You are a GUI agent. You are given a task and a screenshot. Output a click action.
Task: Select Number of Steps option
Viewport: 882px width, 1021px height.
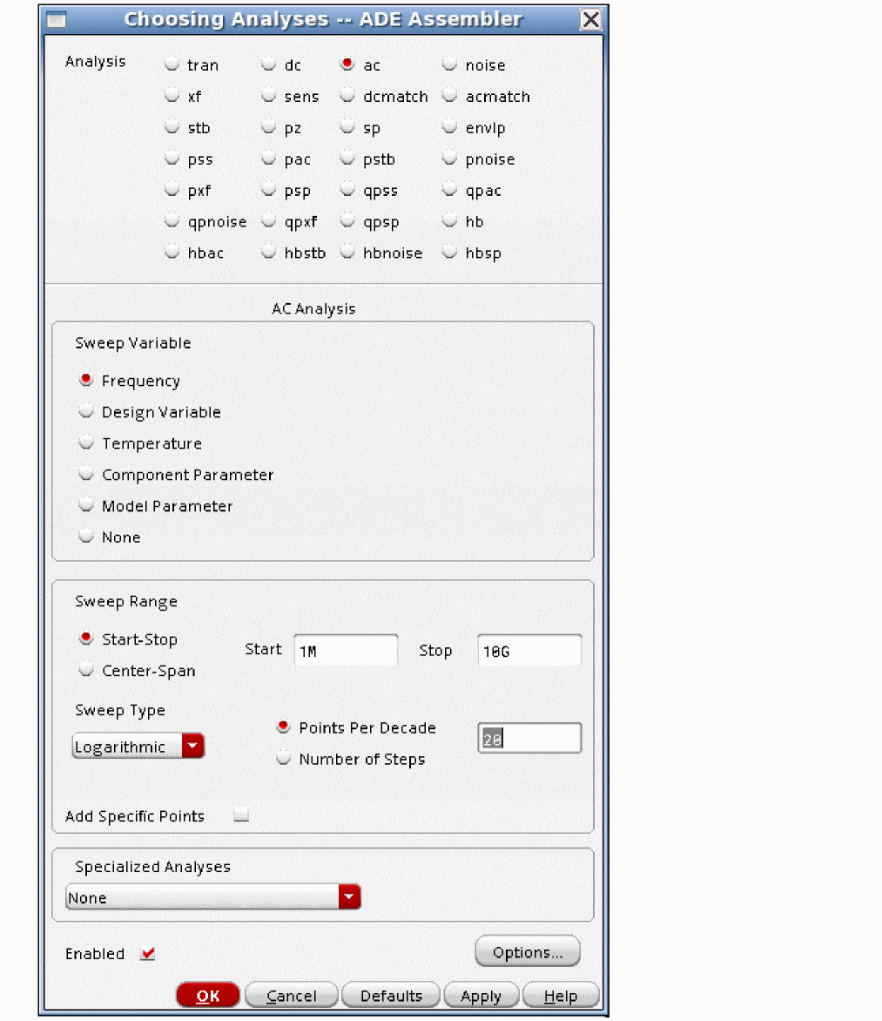283,758
